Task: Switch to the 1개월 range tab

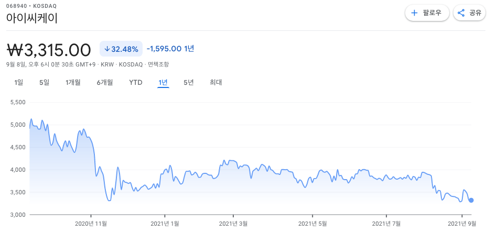Action: [73, 83]
